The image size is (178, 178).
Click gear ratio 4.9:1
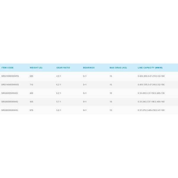(59, 76)
